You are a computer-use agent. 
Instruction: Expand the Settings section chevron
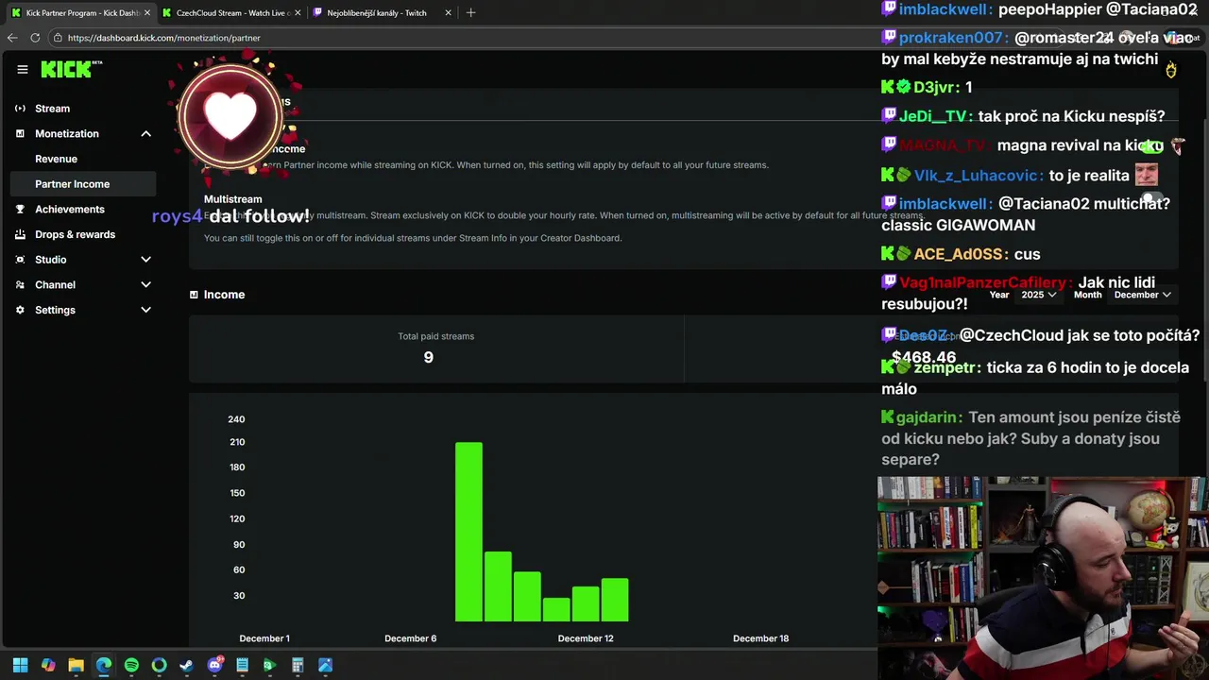145,310
